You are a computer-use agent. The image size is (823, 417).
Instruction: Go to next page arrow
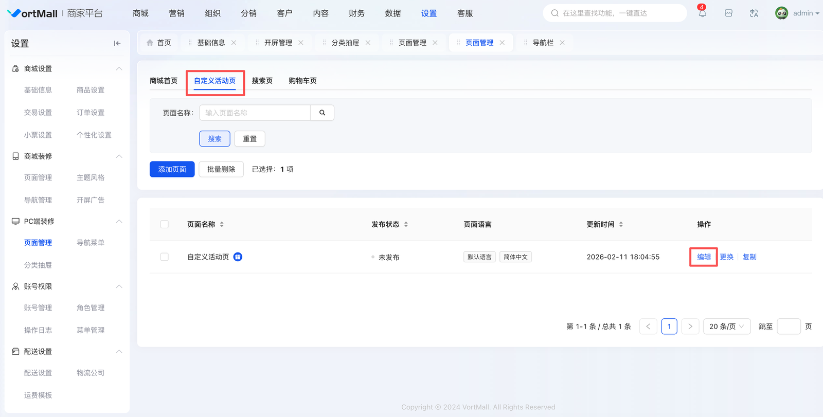pyautogui.click(x=690, y=327)
